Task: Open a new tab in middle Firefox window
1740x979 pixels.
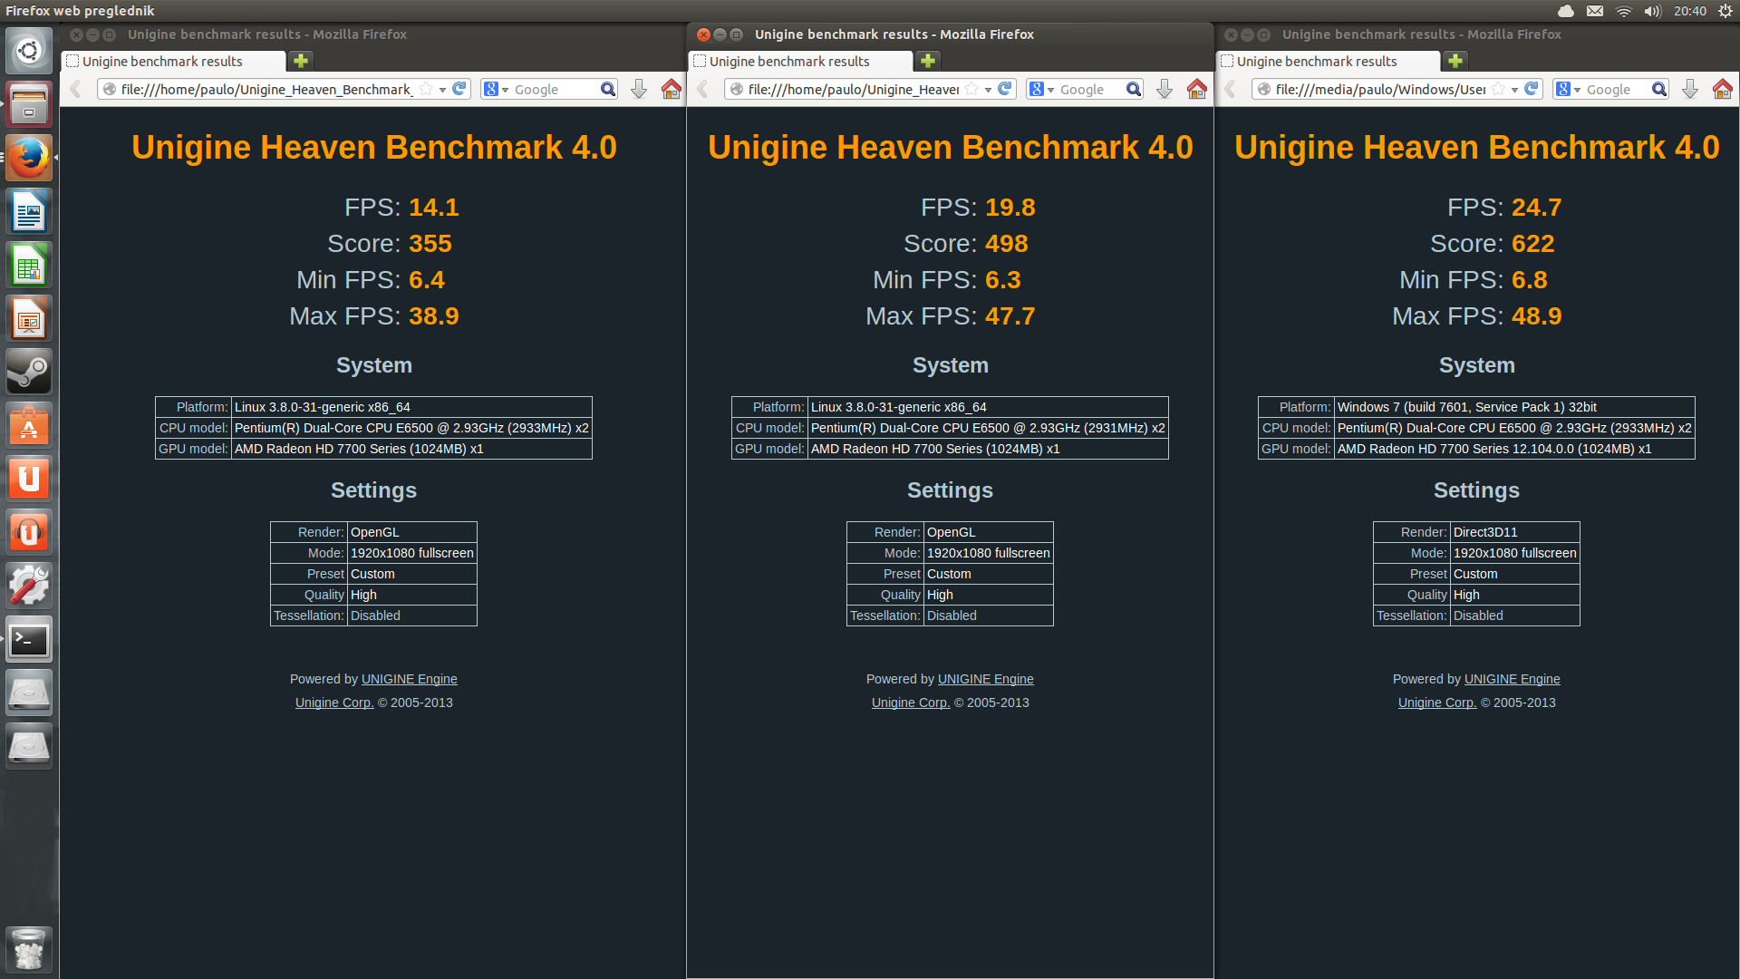Action: pyautogui.click(x=928, y=61)
